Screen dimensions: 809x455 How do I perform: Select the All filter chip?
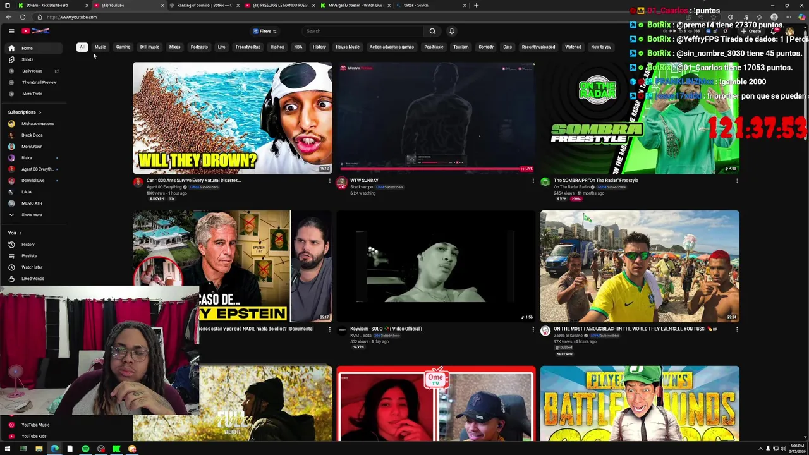point(82,47)
